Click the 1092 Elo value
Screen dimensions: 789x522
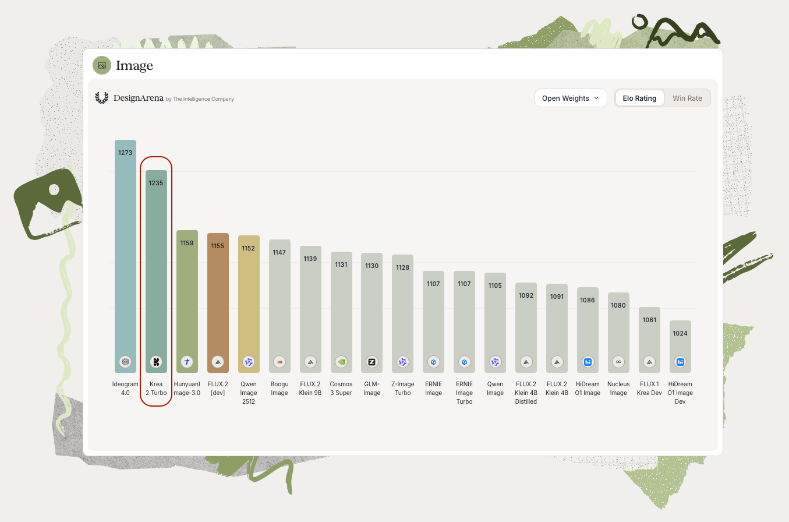[526, 295]
